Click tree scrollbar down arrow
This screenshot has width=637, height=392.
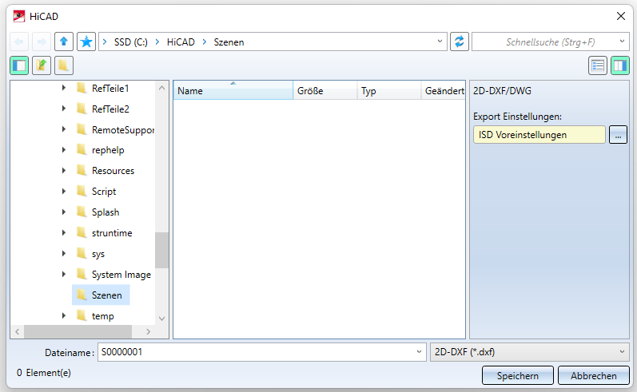tap(161, 319)
